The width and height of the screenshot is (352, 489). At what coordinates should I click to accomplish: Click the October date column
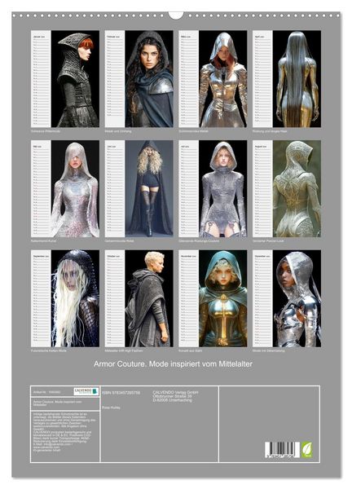click(115, 298)
